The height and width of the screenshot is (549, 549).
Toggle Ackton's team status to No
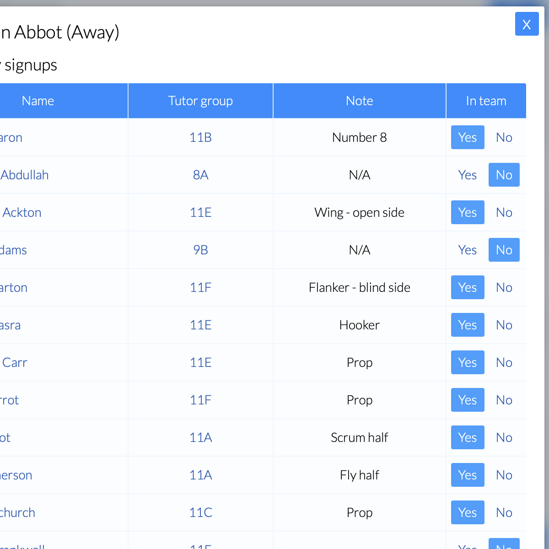[x=504, y=212]
